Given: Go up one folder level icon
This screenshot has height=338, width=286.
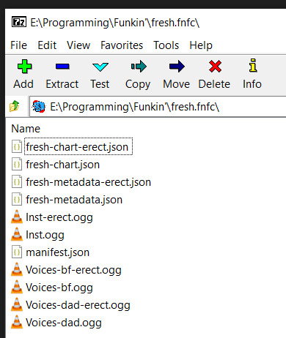Looking at the screenshot, I should click(15, 106).
